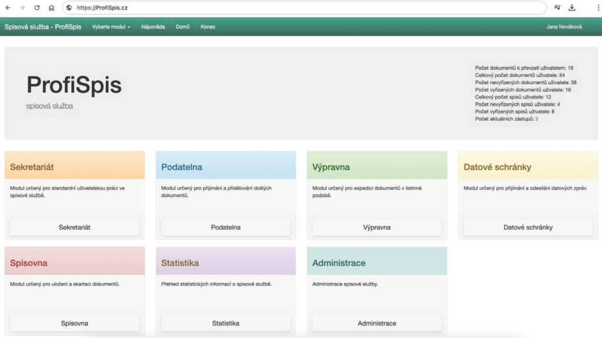Screen dimensions: 602x338
Task: Focus the address bar with ProfiSpis.cz URL
Action: pos(304,8)
